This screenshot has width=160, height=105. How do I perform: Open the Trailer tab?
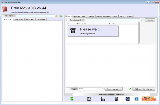coord(115,16)
